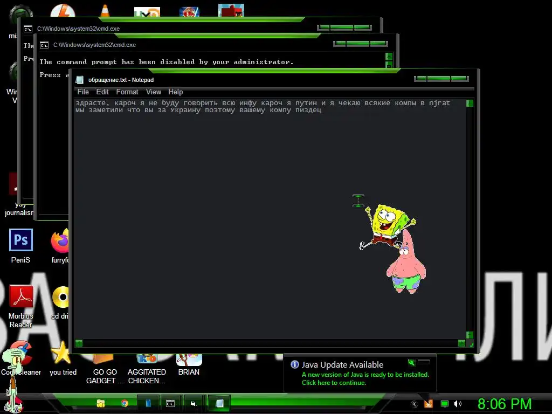The image size is (552, 414).
Task: Open the volume speaker tray icon
Action: (x=458, y=404)
